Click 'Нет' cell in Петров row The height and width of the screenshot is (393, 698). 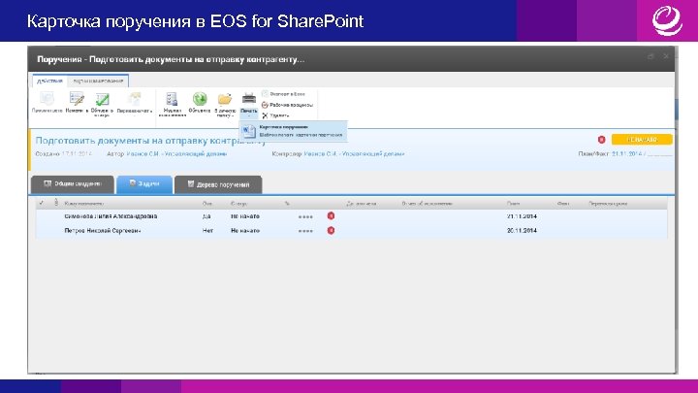(207, 231)
